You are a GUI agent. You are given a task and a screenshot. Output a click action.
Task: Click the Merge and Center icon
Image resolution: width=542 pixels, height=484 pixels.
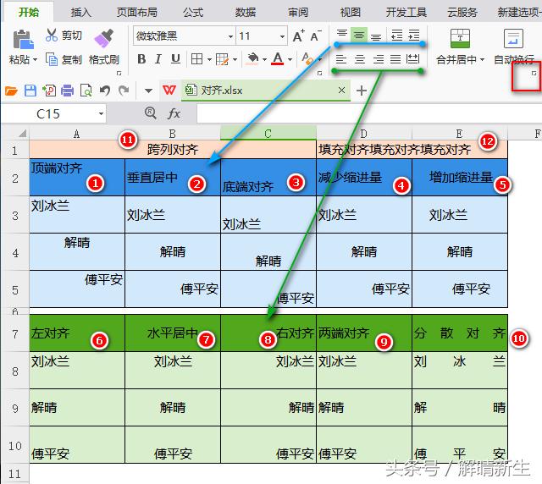[460, 39]
